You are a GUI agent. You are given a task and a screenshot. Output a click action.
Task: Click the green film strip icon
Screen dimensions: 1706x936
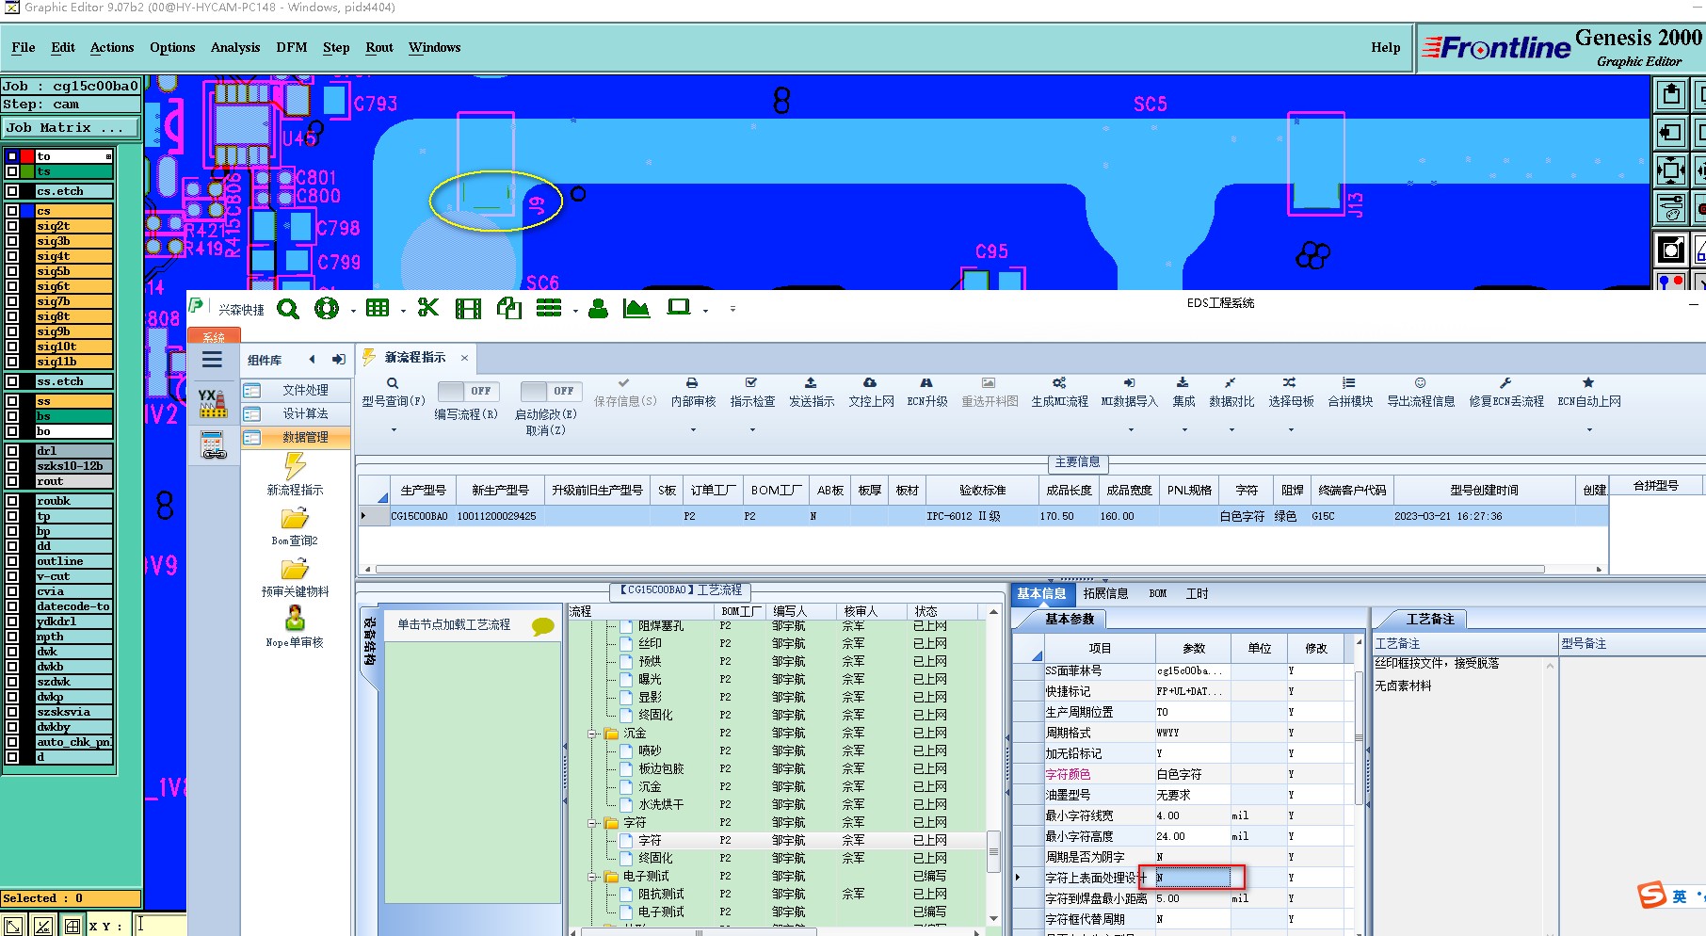coord(468,308)
